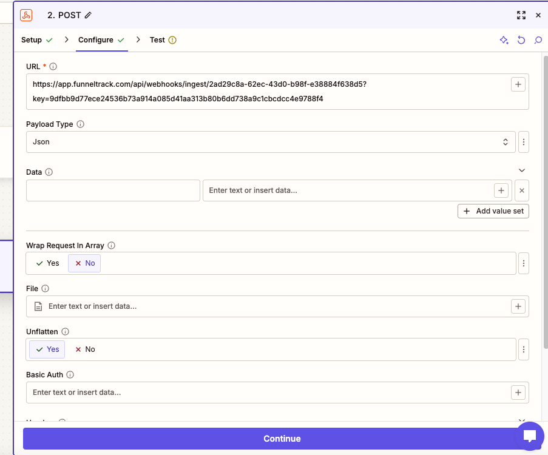The height and width of the screenshot is (455, 548).
Task: Click the step title "2. POST"
Action: click(64, 15)
